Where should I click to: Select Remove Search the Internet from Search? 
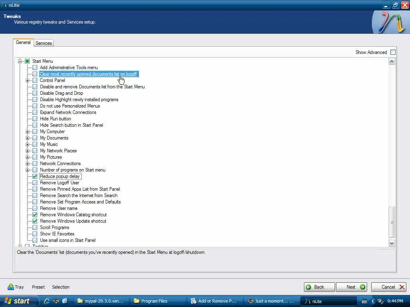(79, 195)
